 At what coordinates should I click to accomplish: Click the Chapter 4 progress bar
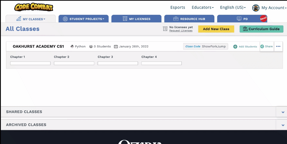tap(161, 63)
